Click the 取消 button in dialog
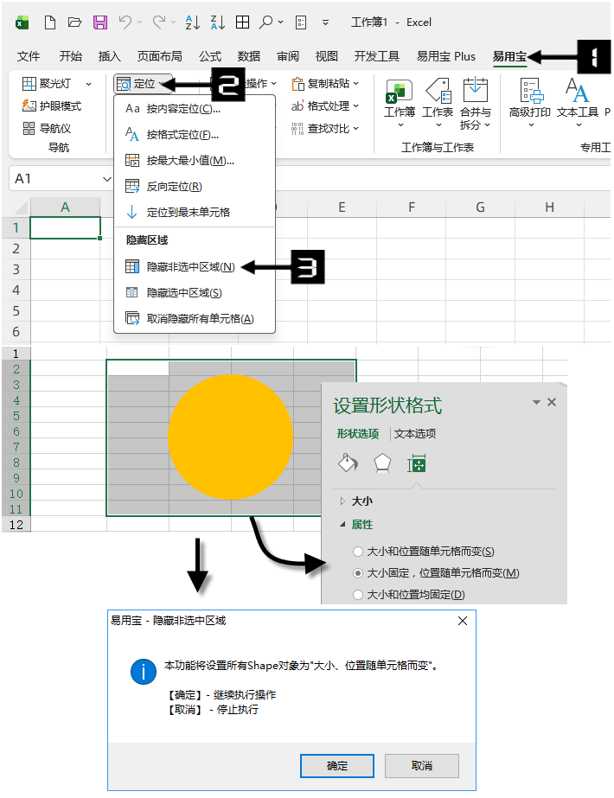This screenshot has width=614, height=798. [422, 766]
